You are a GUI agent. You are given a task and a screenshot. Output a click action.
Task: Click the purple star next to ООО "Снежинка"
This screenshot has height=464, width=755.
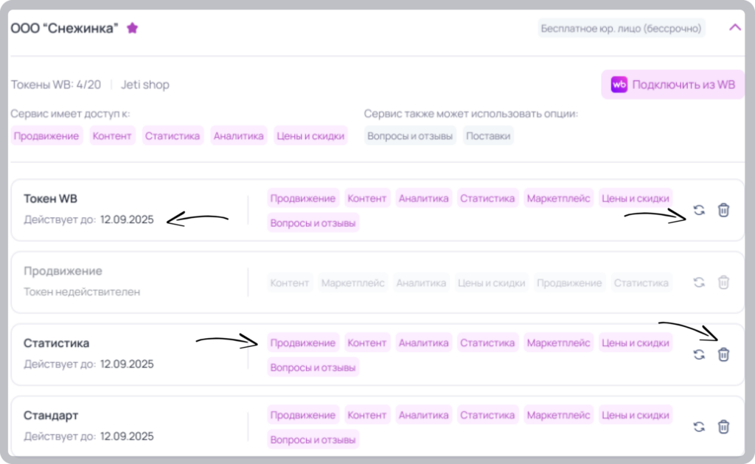pyautogui.click(x=133, y=28)
